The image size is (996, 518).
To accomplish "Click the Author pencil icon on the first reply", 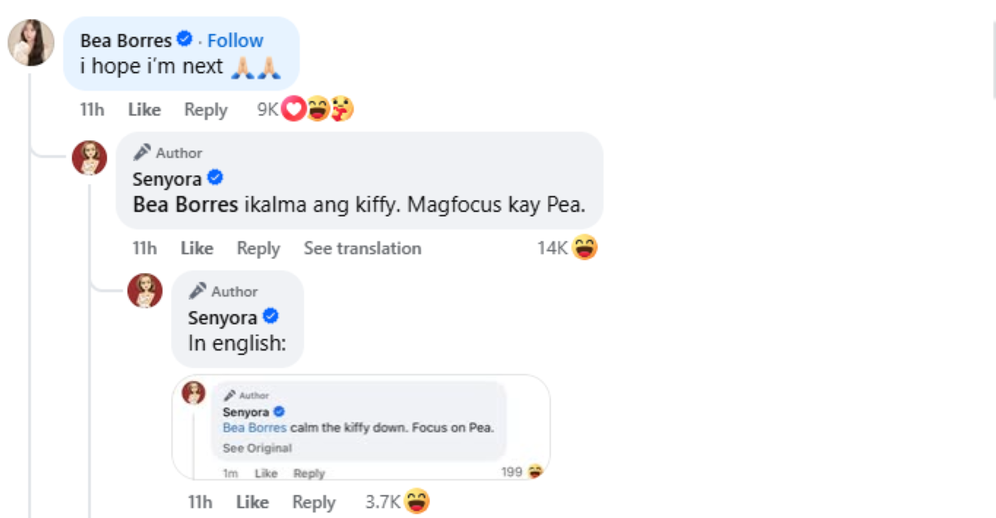I will click(142, 152).
